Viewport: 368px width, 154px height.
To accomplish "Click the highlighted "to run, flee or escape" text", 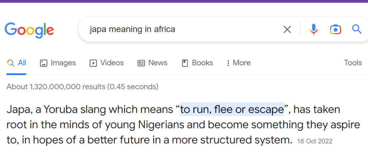I will pyautogui.click(x=232, y=109).
